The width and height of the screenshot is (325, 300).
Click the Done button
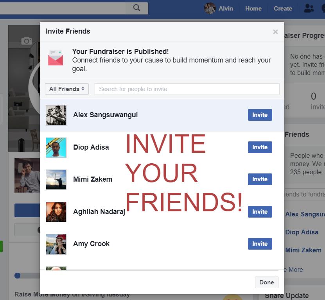(x=267, y=282)
